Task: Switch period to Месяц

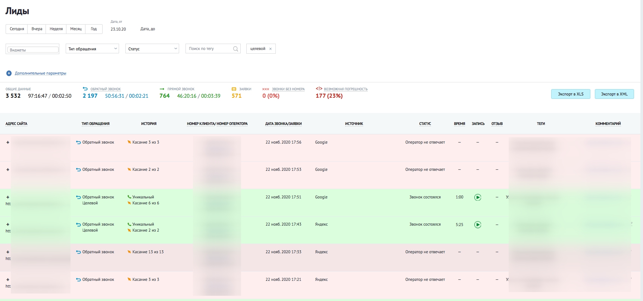Action: (76, 29)
